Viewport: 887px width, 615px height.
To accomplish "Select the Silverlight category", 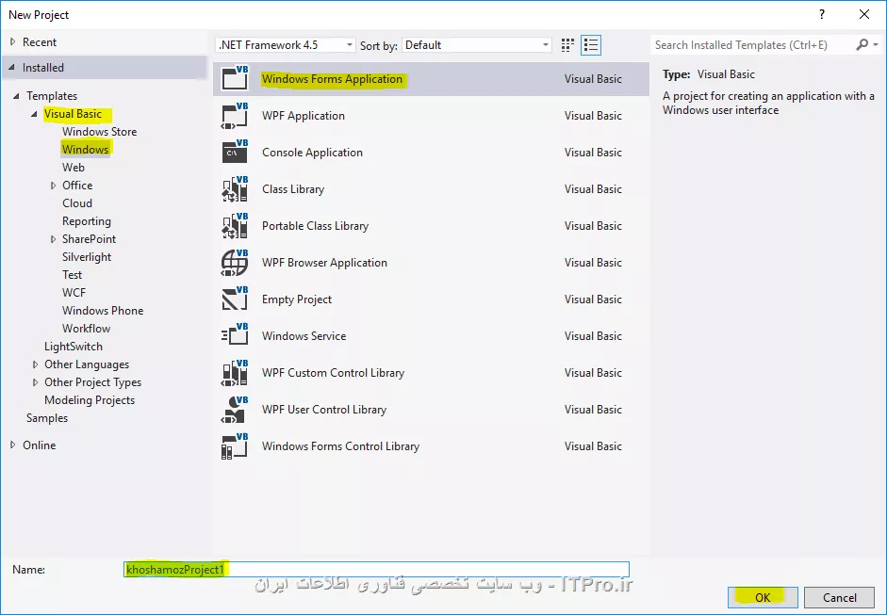I will pyautogui.click(x=87, y=256).
